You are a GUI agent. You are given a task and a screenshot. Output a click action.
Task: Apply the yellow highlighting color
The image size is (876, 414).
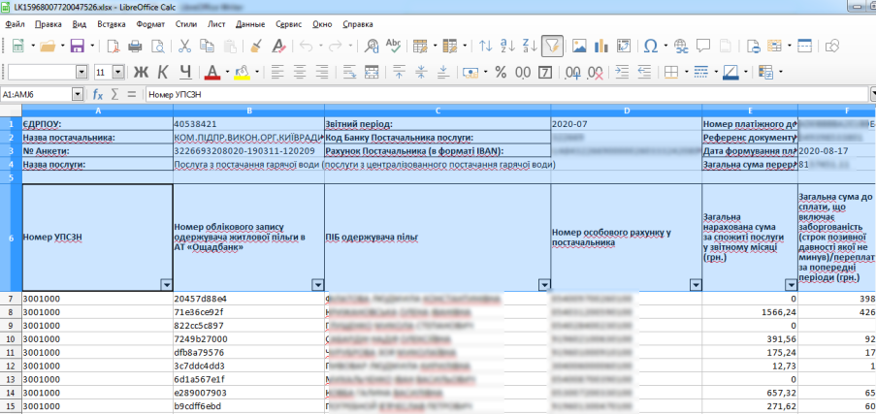pyautogui.click(x=241, y=72)
